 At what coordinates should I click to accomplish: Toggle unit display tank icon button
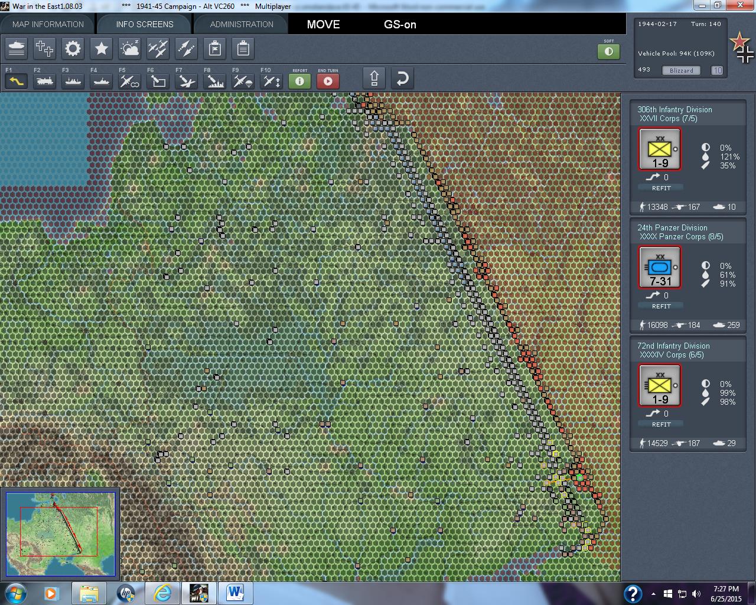17,49
